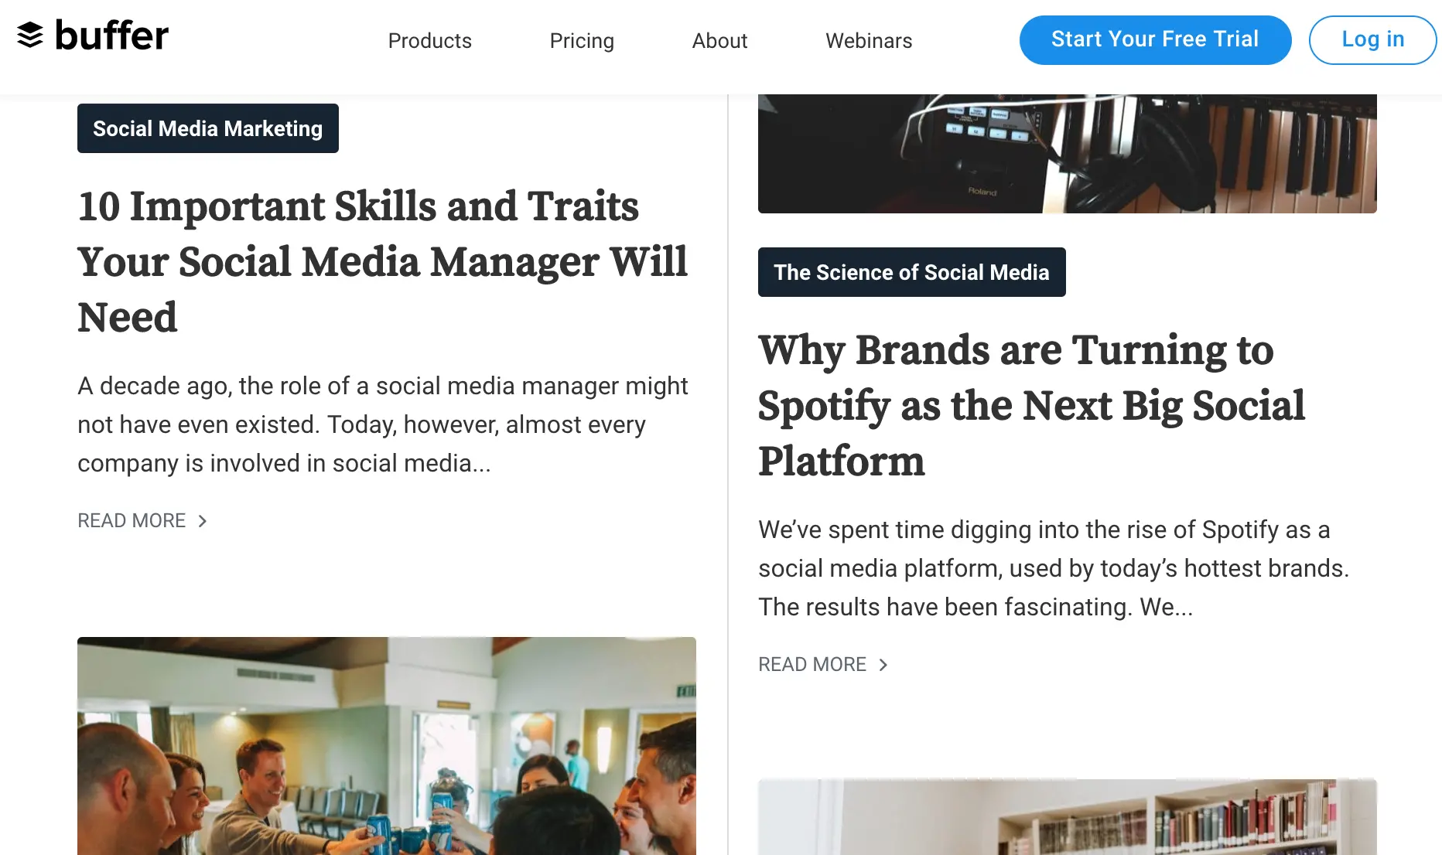The width and height of the screenshot is (1442, 855).
Task: Open The Science of Social Media category
Action: (911, 272)
